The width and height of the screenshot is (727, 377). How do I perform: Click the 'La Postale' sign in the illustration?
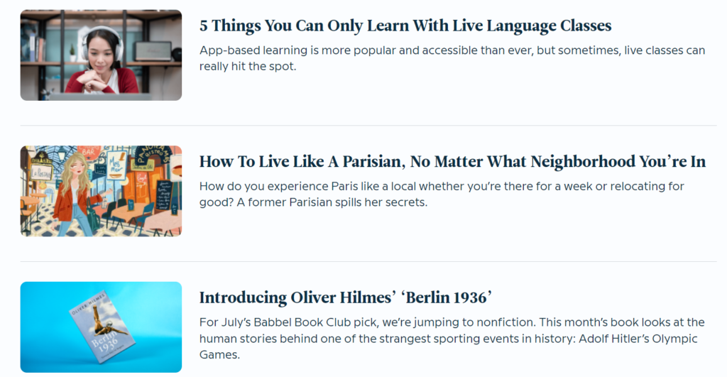coord(39,172)
